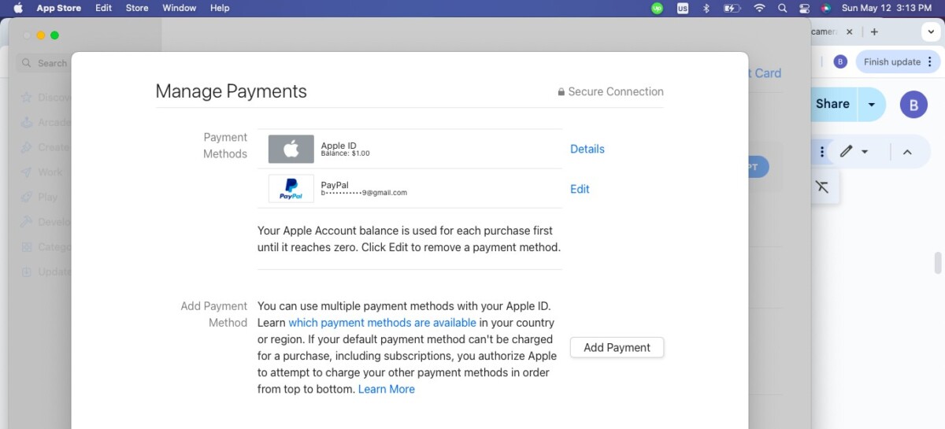Edit the PayPal payment method
945x429 pixels.
coord(580,189)
